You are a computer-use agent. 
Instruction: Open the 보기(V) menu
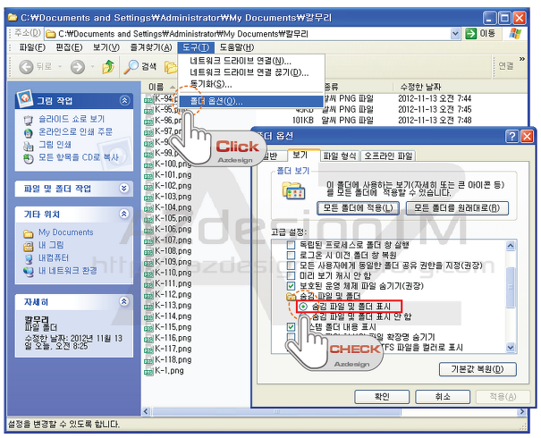[106, 47]
